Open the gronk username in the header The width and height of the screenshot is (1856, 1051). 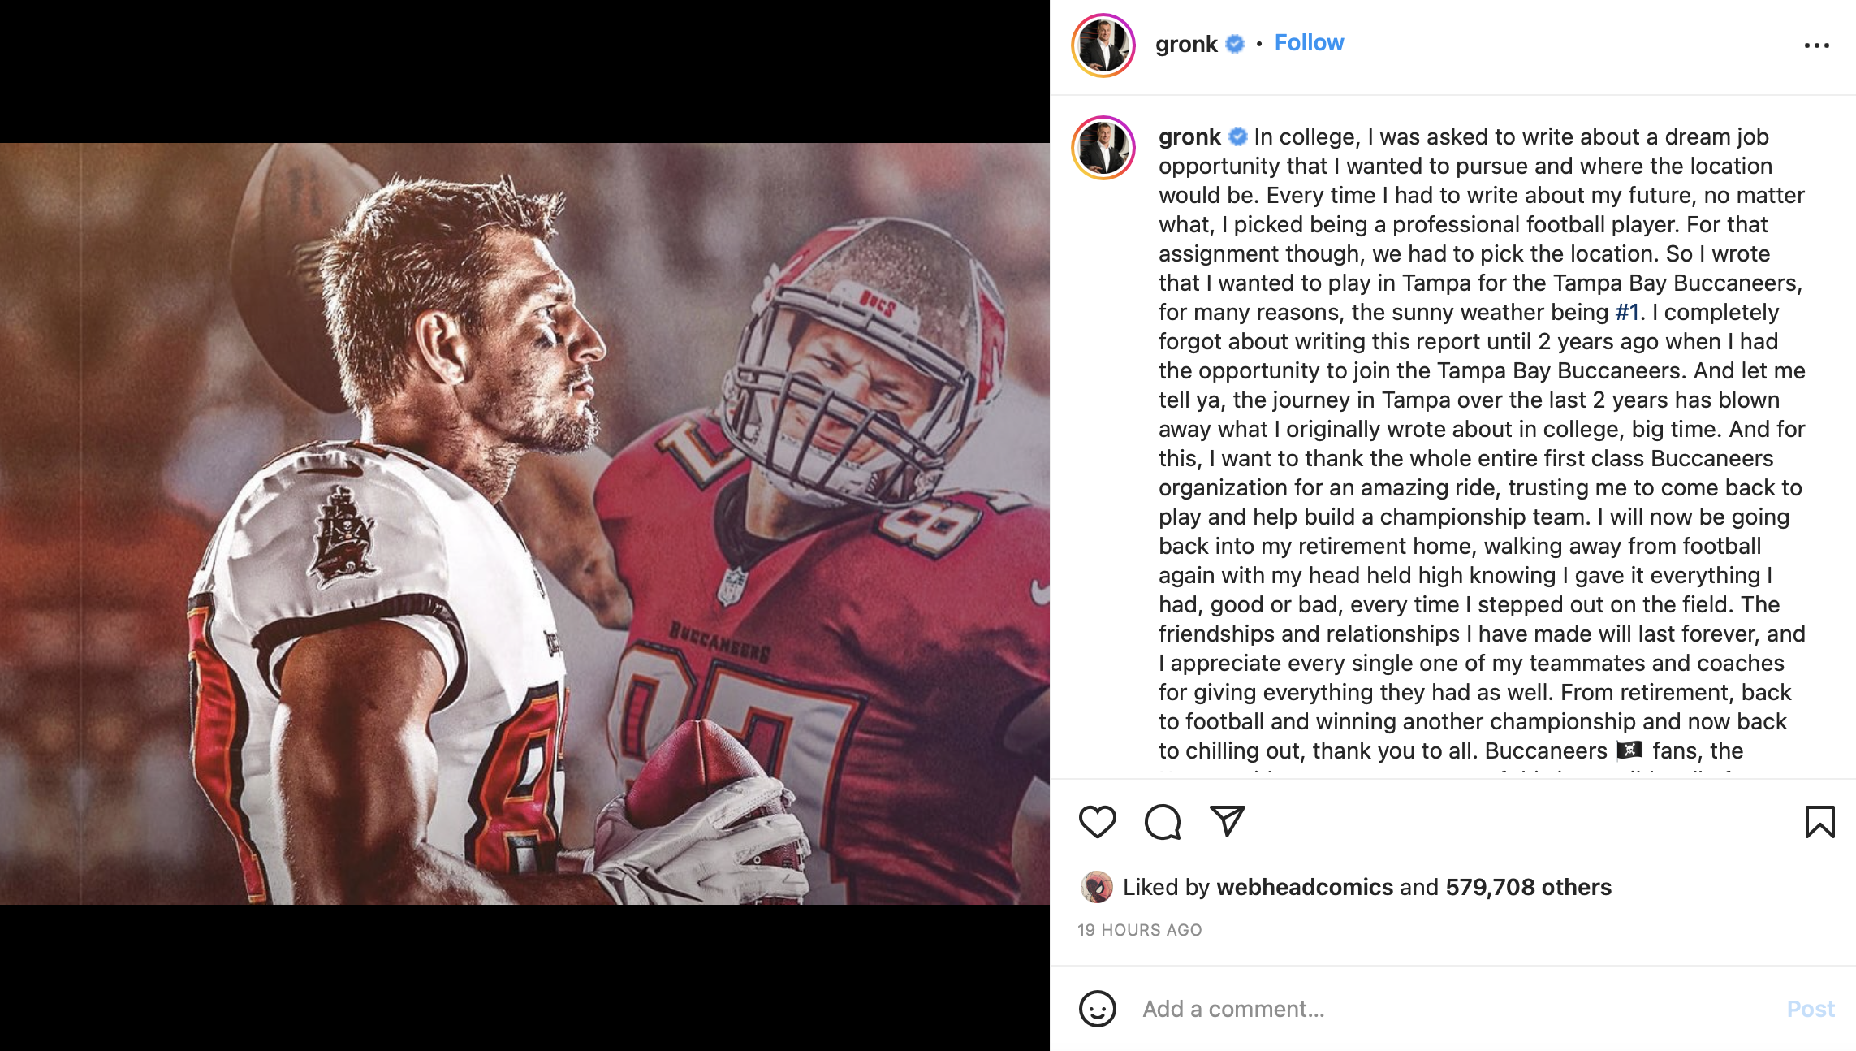[1186, 44]
